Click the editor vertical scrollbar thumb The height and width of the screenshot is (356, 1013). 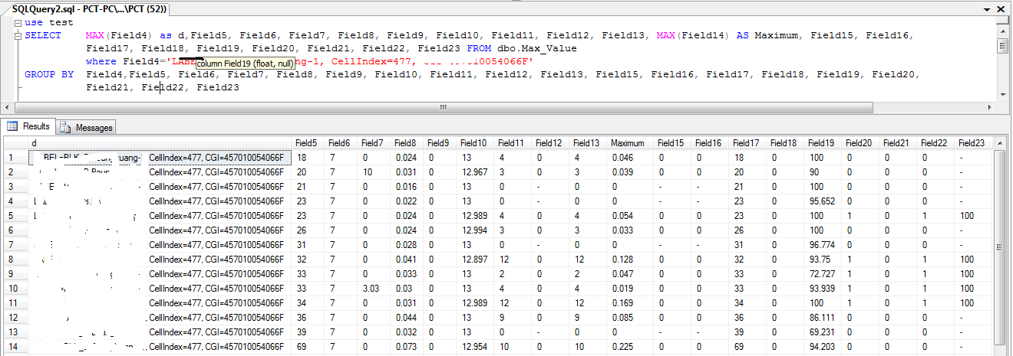pyautogui.click(x=1002, y=46)
